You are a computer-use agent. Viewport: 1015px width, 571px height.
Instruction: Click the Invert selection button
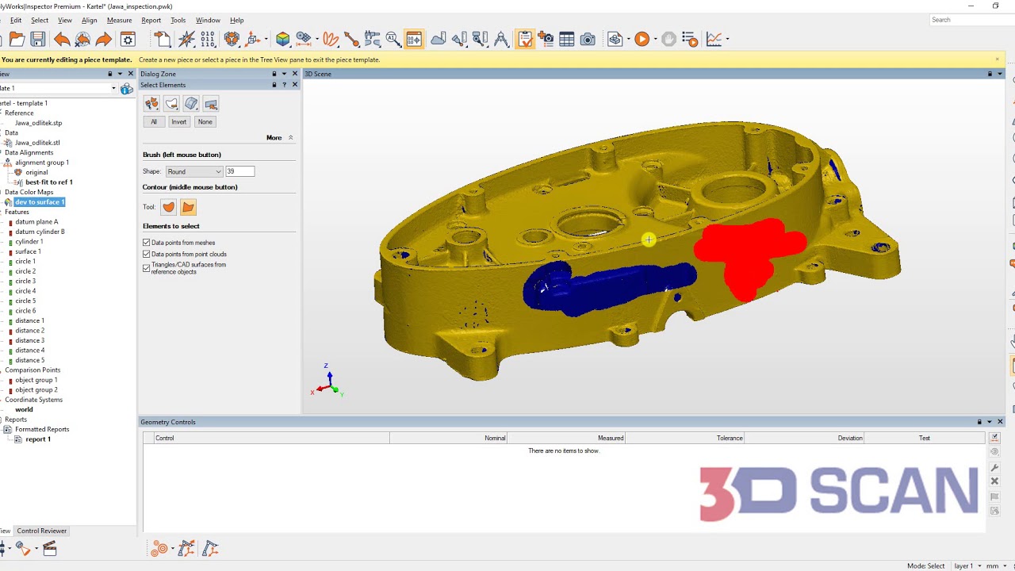click(x=179, y=121)
